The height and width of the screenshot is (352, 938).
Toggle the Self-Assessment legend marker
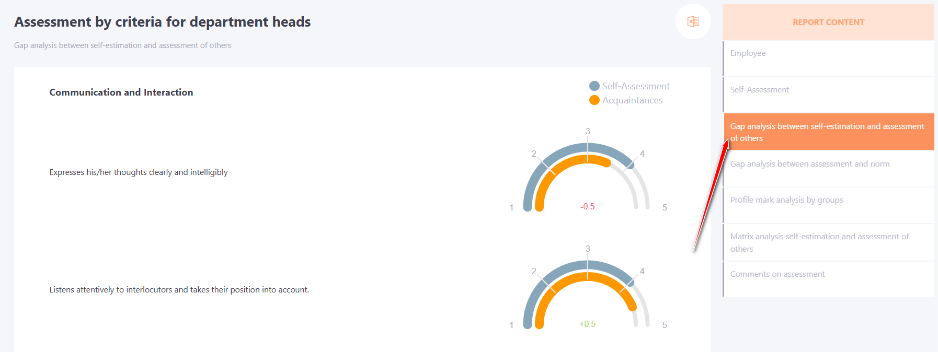pos(594,86)
